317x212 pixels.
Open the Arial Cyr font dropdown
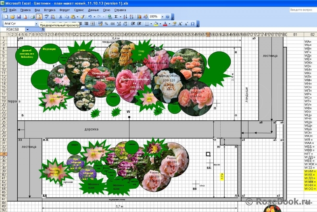(36, 24)
